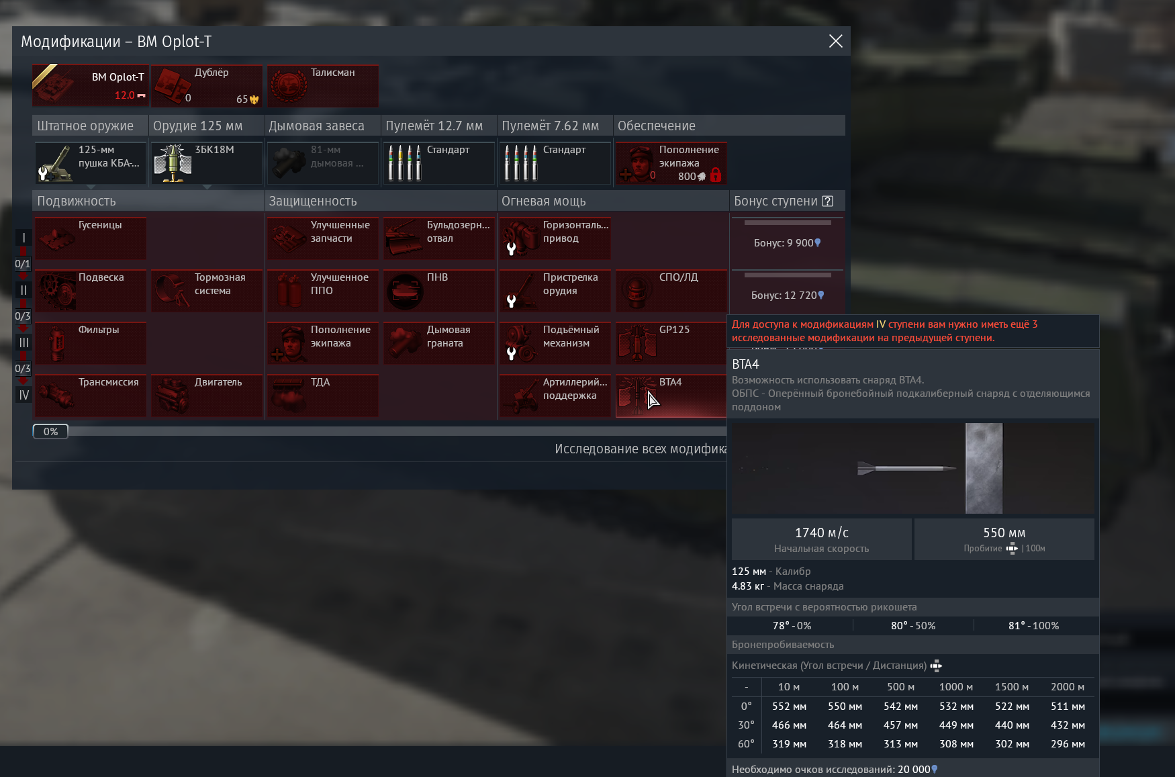Screen dimensions: 1175x777
Task: Click the Дымовая завеса header
Action: tap(322, 126)
